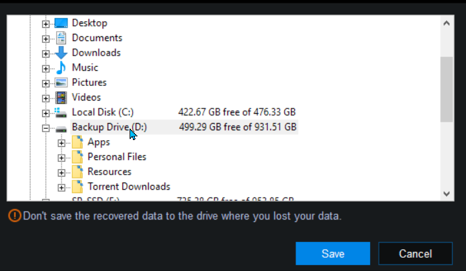Click the scrollbar down arrow

coord(446,194)
